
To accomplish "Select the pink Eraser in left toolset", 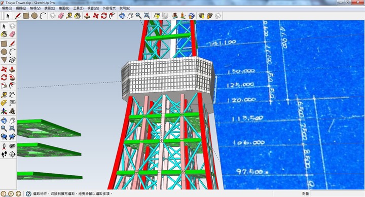I will click(x=12, y=34).
